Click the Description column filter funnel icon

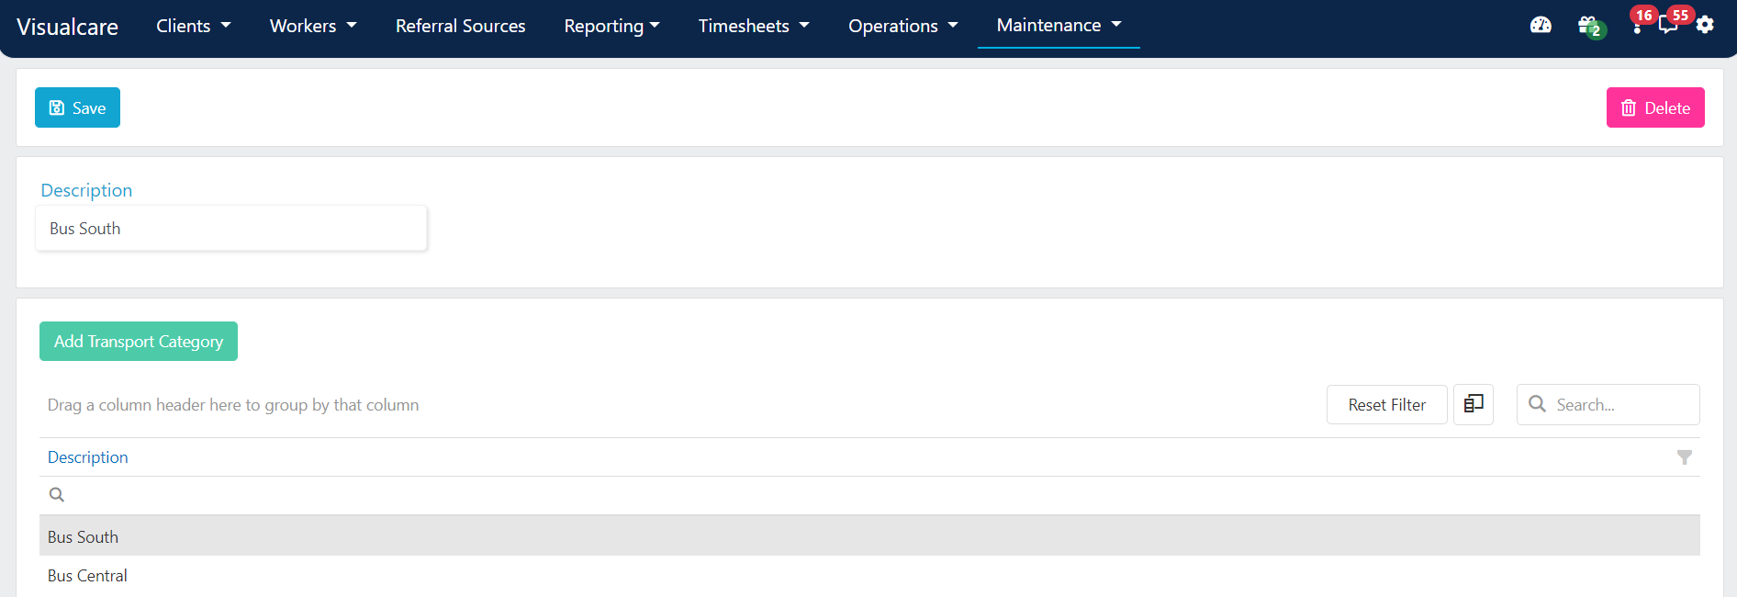[x=1685, y=457]
